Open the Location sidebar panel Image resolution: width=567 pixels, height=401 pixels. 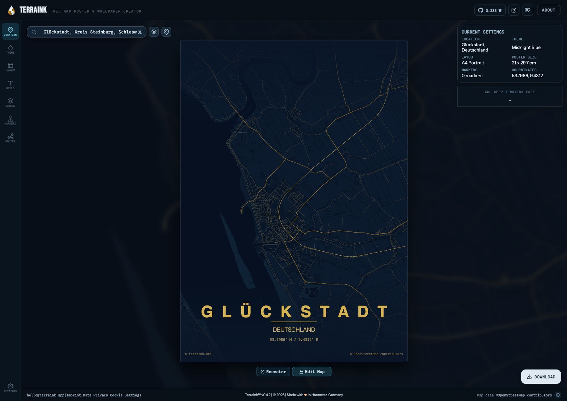10,32
